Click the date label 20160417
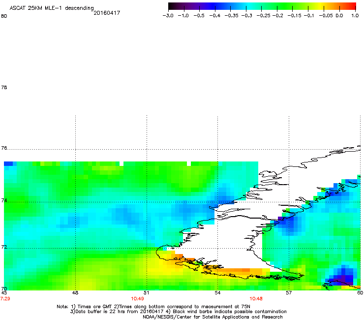This screenshot has height=320, width=364. (107, 13)
